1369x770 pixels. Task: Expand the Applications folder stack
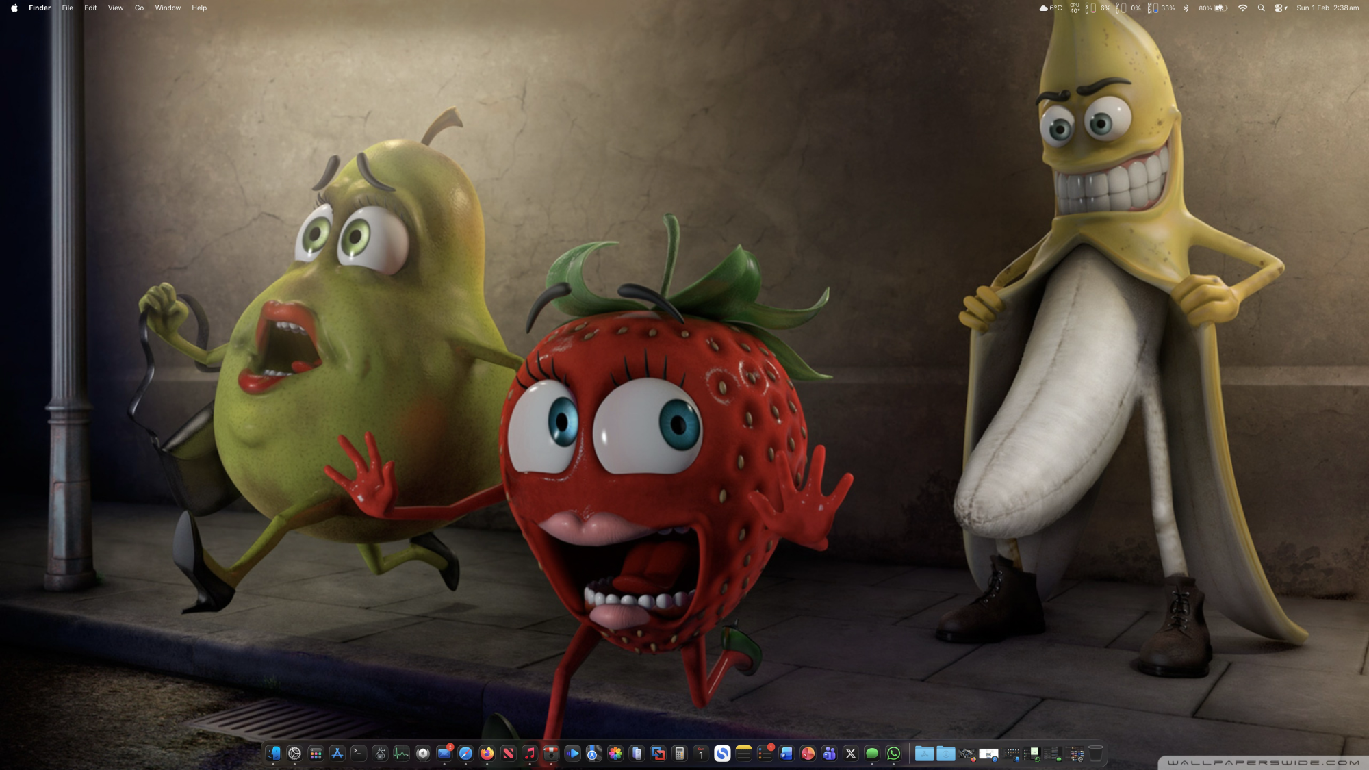coord(924,754)
